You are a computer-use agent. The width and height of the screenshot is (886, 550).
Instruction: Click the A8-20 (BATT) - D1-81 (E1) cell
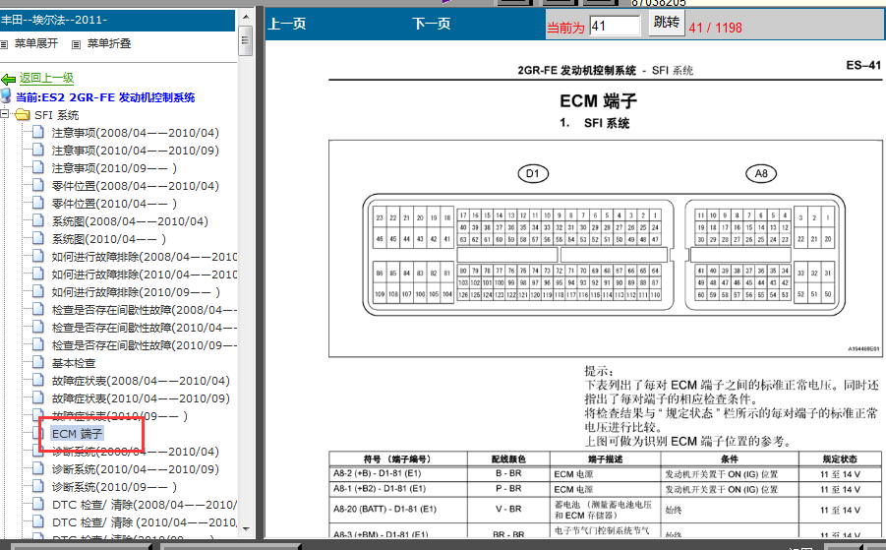[398, 510]
